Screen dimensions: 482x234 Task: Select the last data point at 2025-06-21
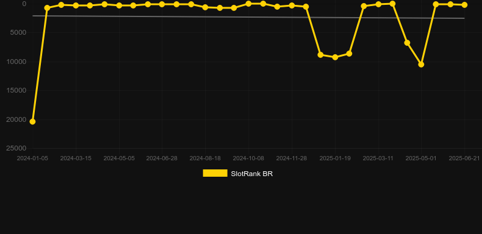click(x=464, y=5)
